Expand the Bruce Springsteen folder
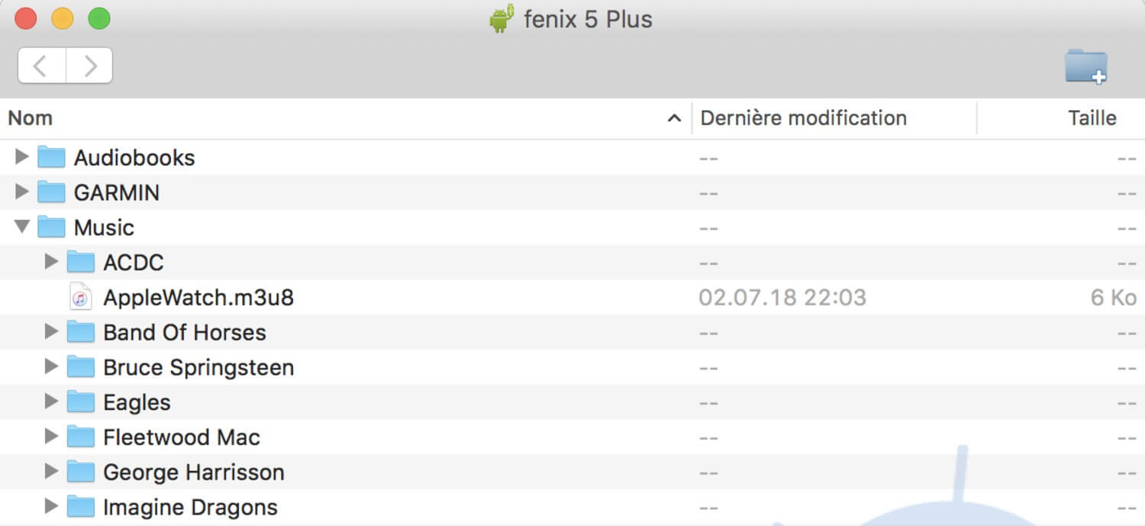 51,366
